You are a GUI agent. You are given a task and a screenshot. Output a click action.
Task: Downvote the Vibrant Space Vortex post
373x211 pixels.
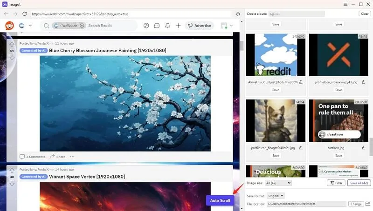[x=12, y=183]
